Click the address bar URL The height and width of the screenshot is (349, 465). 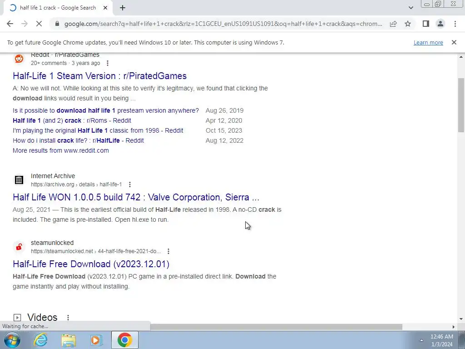tap(223, 24)
